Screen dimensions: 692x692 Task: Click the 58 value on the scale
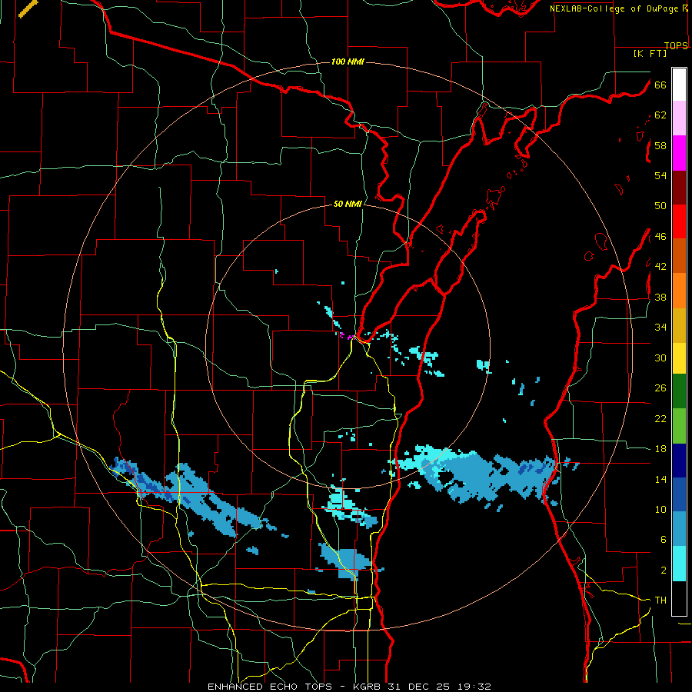click(x=660, y=145)
